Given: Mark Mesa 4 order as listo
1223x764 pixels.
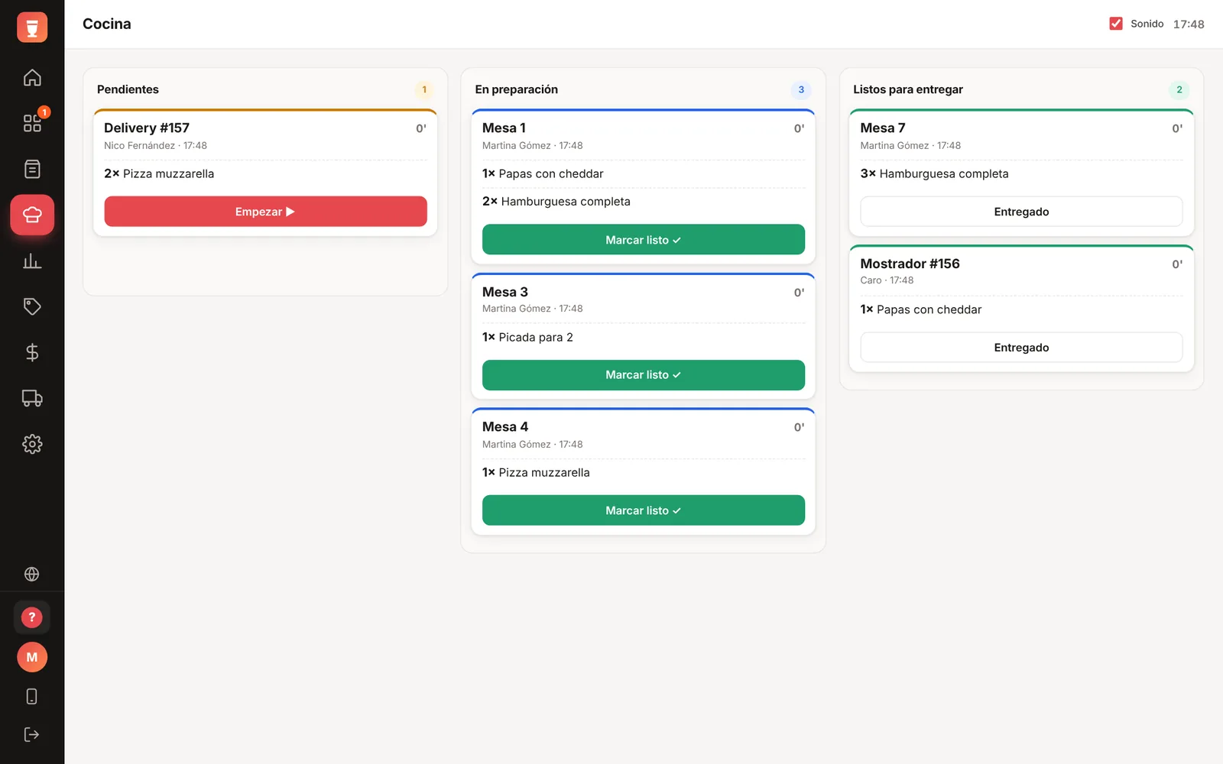Looking at the screenshot, I should 644,510.
